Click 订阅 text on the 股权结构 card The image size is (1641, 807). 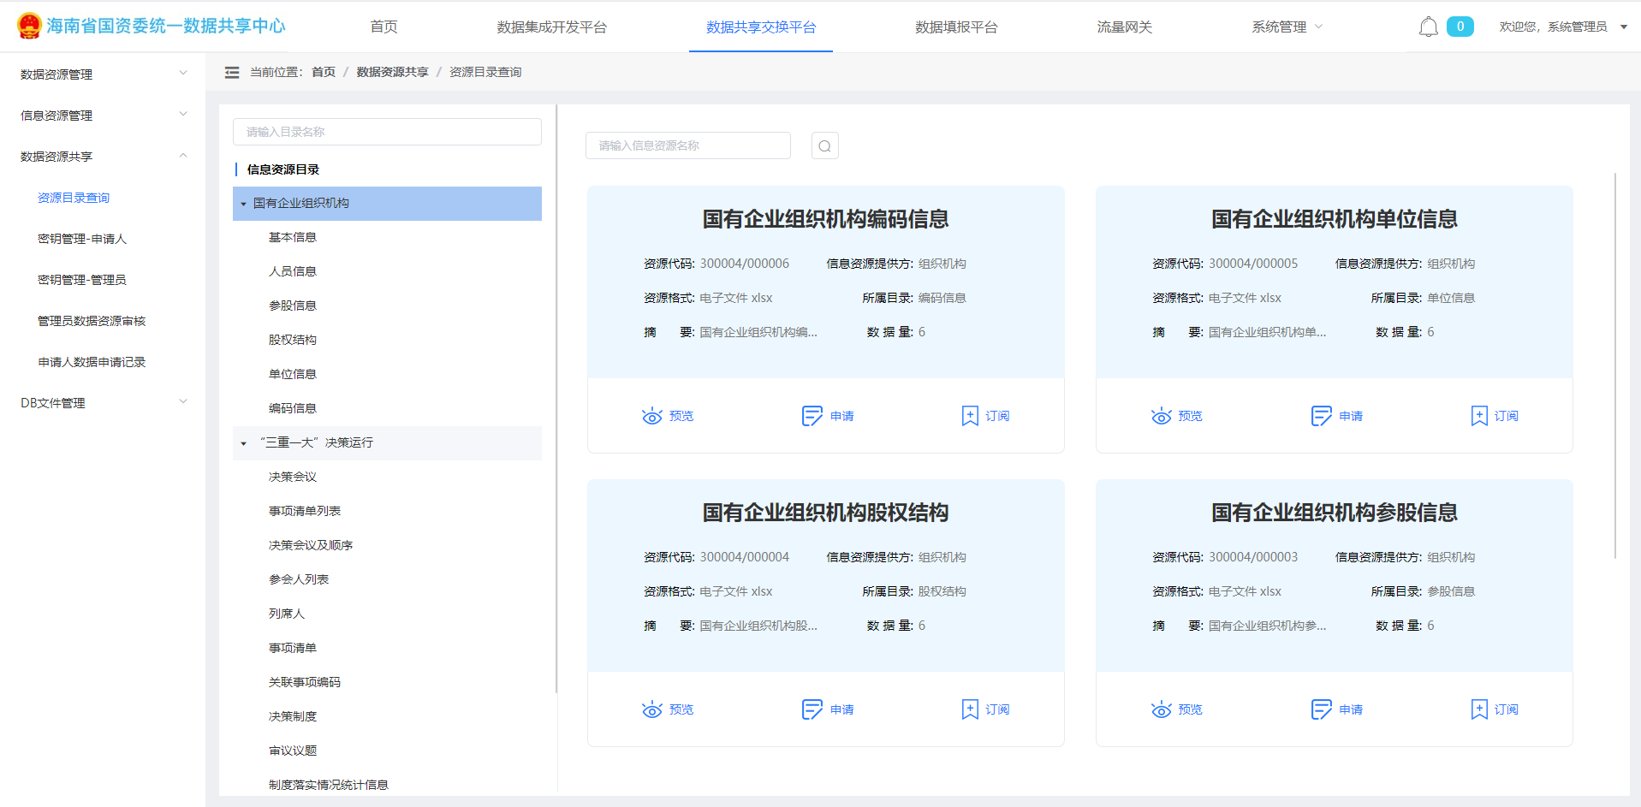[x=997, y=709]
